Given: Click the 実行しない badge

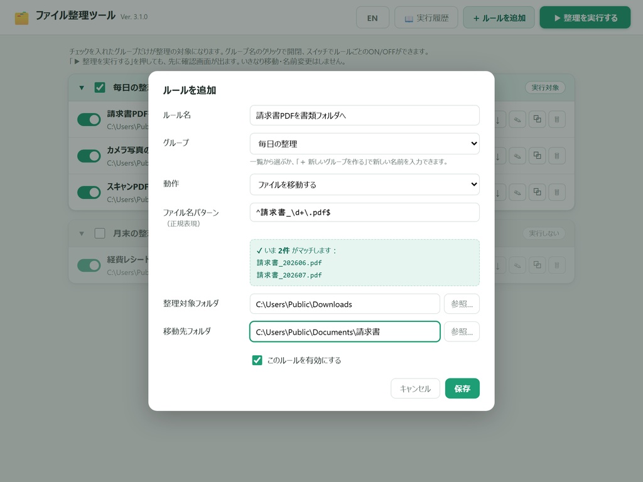Looking at the screenshot, I should 544,233.
